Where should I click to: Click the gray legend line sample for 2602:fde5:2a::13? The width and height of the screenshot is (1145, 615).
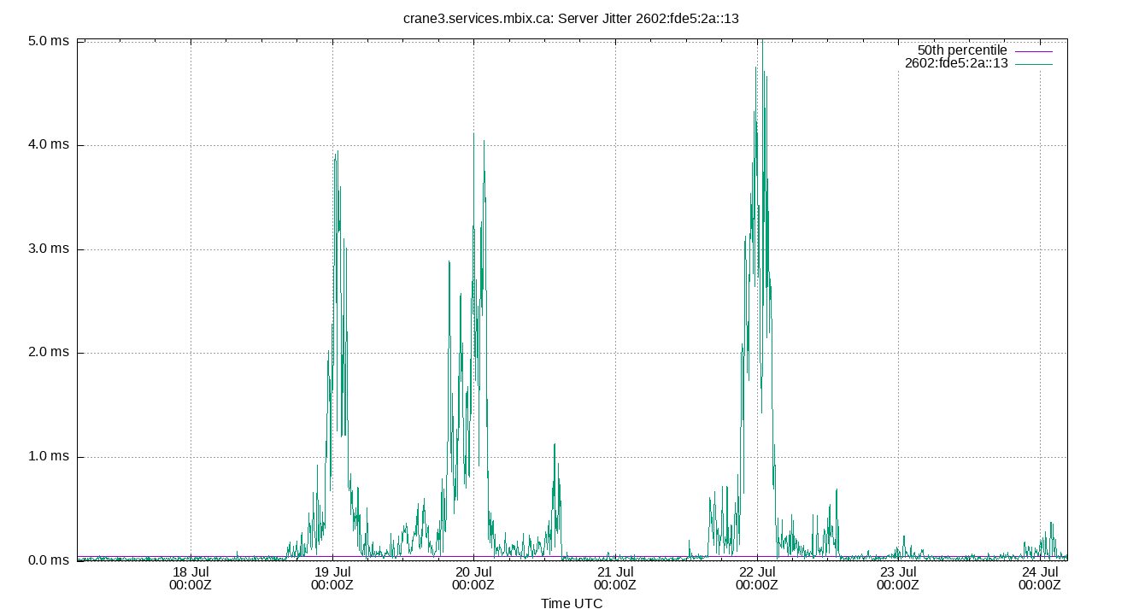(1034, 64)
